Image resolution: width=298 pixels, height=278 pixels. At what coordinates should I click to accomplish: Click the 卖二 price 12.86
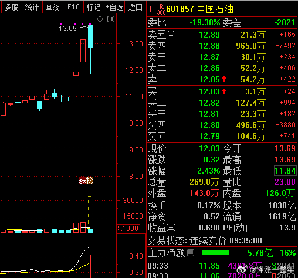pos(209,68)
